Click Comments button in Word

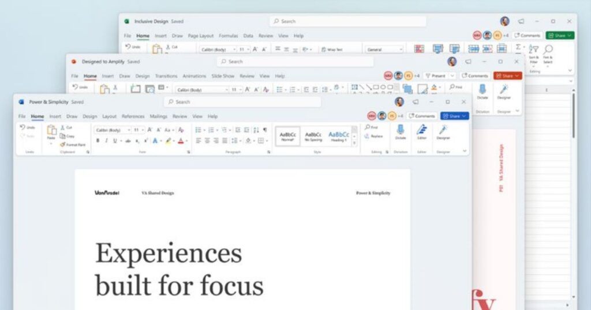pyautogui.click(x=422, y=116)
